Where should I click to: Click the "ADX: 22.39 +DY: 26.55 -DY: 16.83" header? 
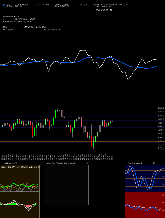(x=21, y=167)
